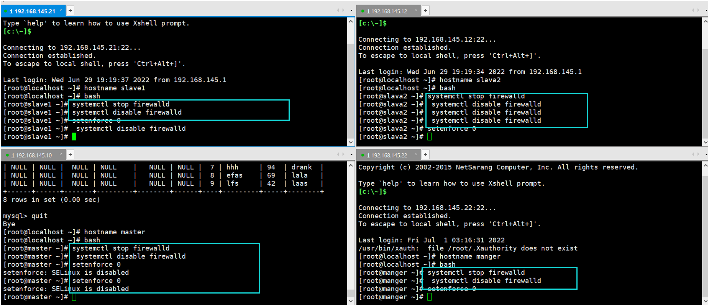Add new tab beside 192.168.145.21
Image resolution: width=709 pixels, height=305 pixels.
70,11
